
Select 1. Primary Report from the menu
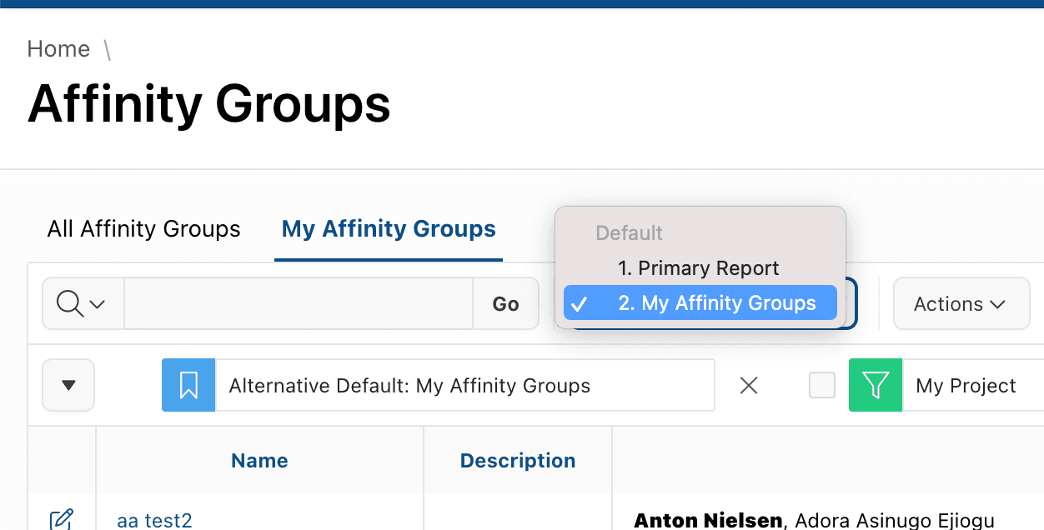[699, 267]
